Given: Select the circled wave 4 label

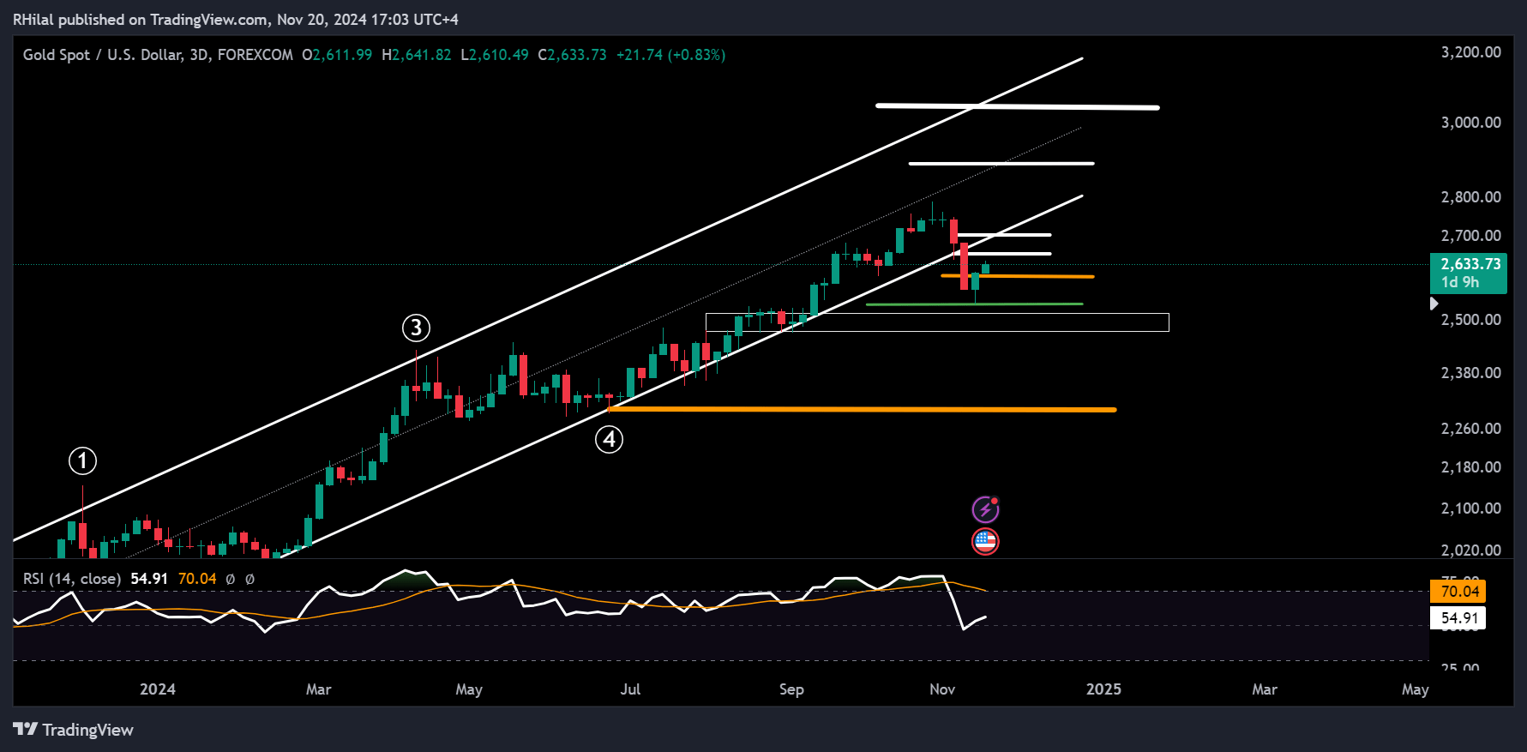Looking at the screenshot, I should click(x=609, y=439).
